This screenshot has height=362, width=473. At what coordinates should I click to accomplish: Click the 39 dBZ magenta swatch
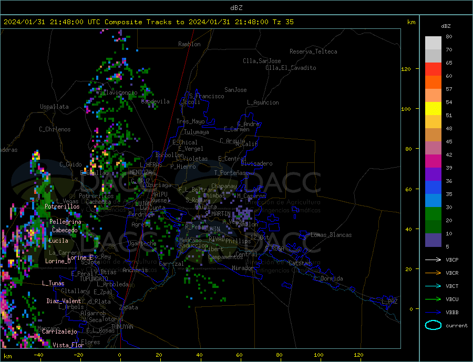[x=433, y=161]
